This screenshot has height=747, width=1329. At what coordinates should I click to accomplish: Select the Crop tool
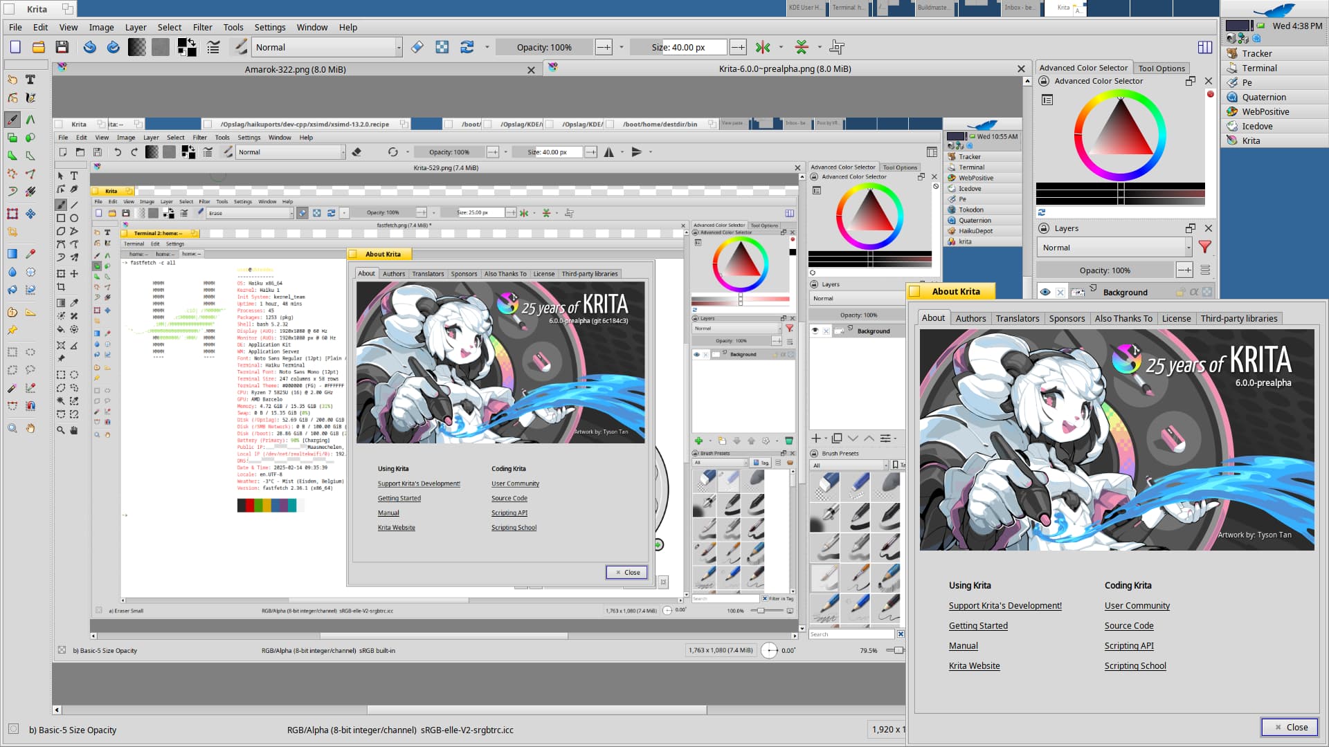pyautogui.click(x=12, y=232)
